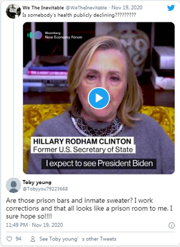This screenshot has width=180, height=247.
Task: Open the We The Inevitable display name
Action: pyautogui.click(x=43, y=8)
